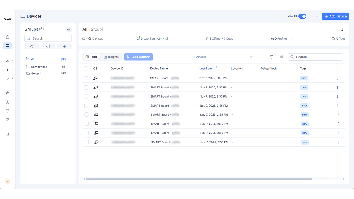Click the globe icon in the sidebar
This screenshot has height=199, width=354.
7,111
